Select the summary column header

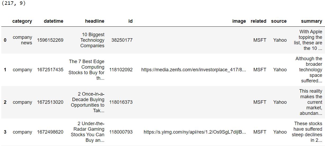[x=312, y=21]
